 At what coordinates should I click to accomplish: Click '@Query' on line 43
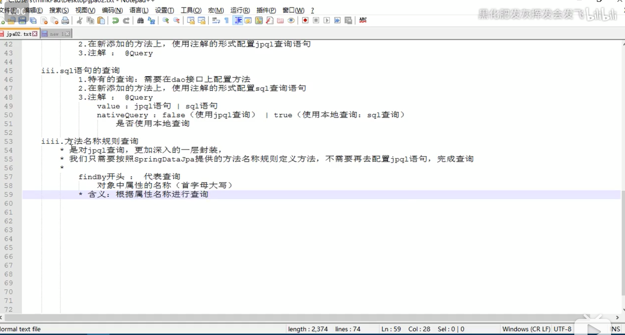tap(139, 53)
